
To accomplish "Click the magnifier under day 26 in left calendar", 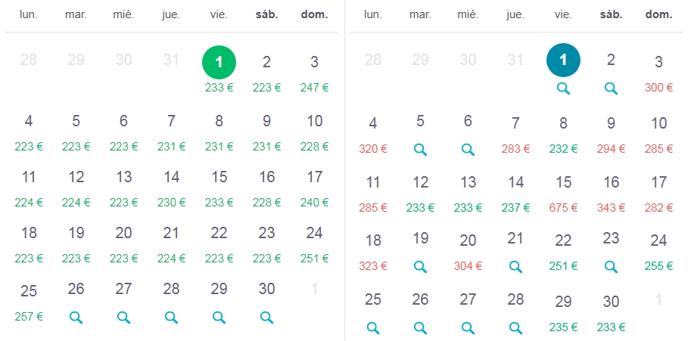I will pyautogui.click(x=76, y=318).
